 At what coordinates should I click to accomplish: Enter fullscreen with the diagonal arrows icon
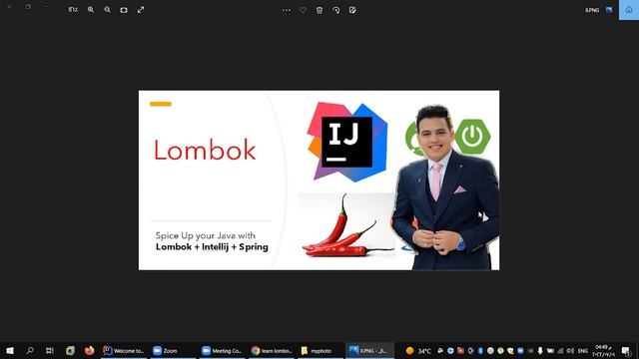point(141,10)
